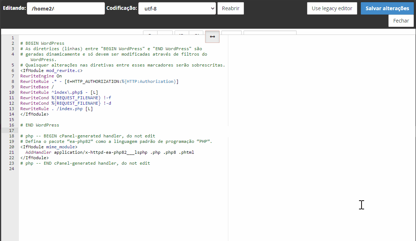This screenshot has height=241, width=416.
Task: Click the Reabrir button
Action: (231, 8)
